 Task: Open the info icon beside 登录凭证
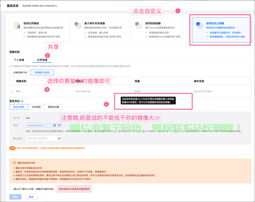point(22,101)
